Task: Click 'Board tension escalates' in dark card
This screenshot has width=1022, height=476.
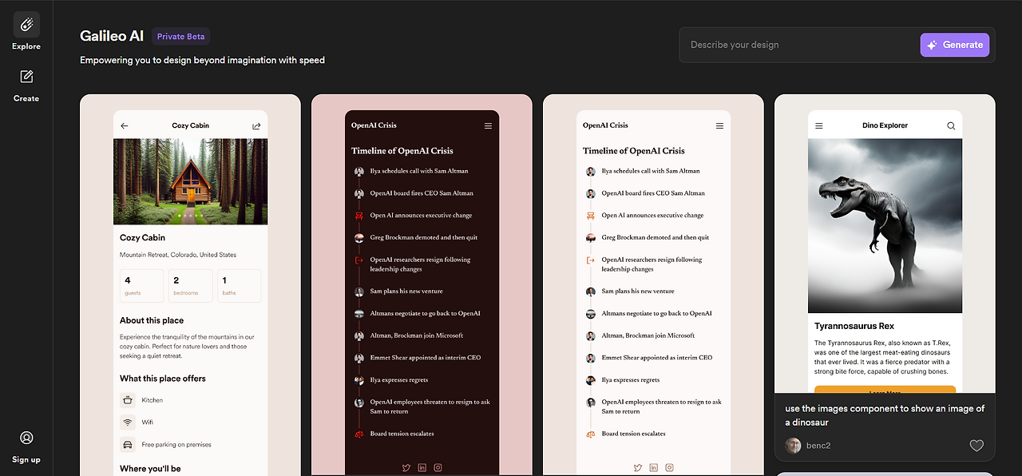Action: point(402,434)
